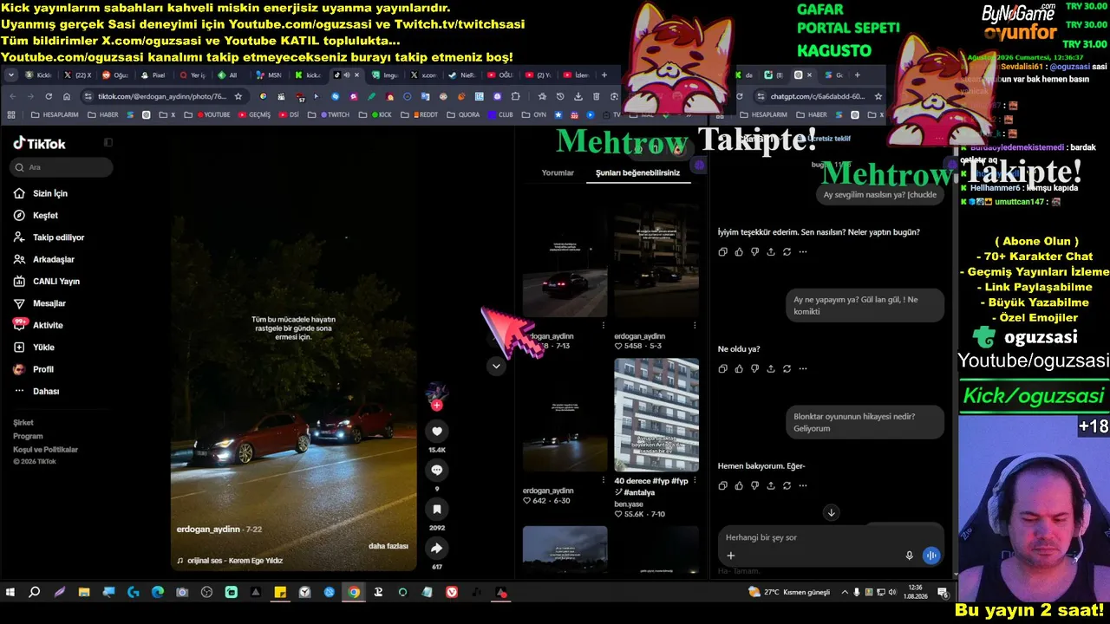Open the 40 derece #fyp Antalya building thumbnail
Image resolution: width=1110 pixels, height=624 pixels.
(656, 415)
